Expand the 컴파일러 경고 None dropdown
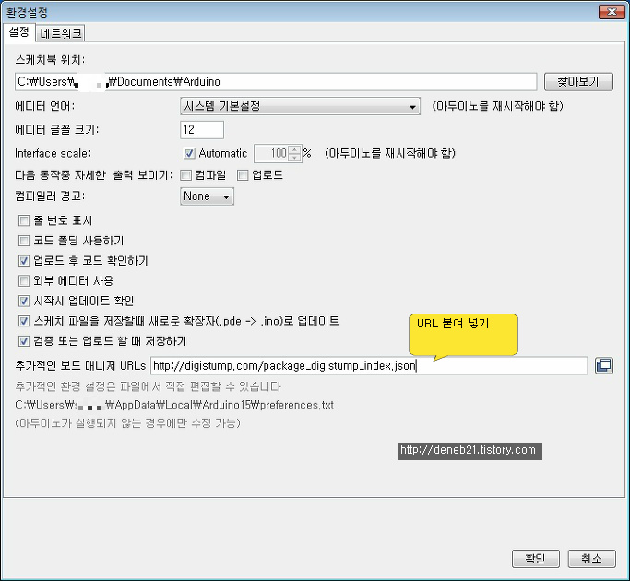The height and width of the screenshot is (581, 630). tap(207, 196)
